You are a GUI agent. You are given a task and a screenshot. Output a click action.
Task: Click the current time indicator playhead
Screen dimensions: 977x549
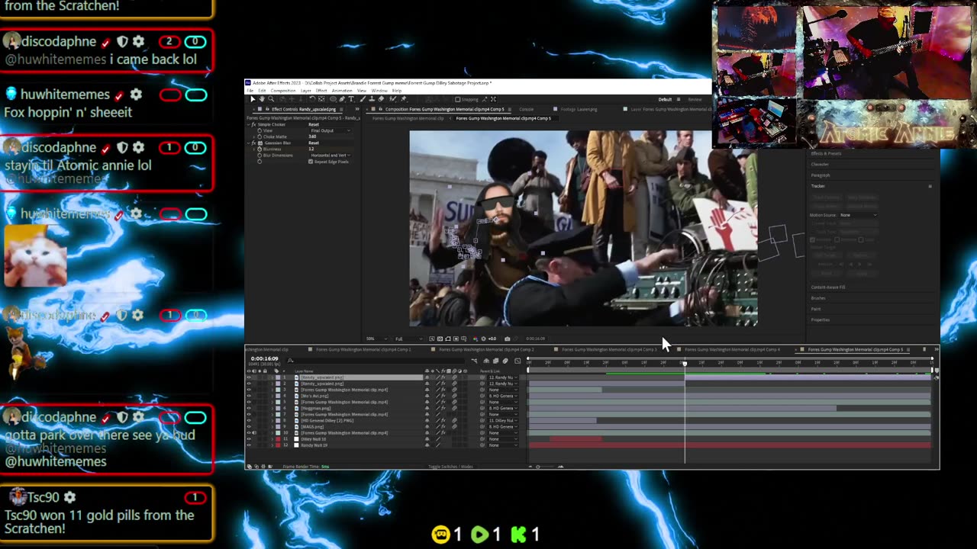(685, 363)
